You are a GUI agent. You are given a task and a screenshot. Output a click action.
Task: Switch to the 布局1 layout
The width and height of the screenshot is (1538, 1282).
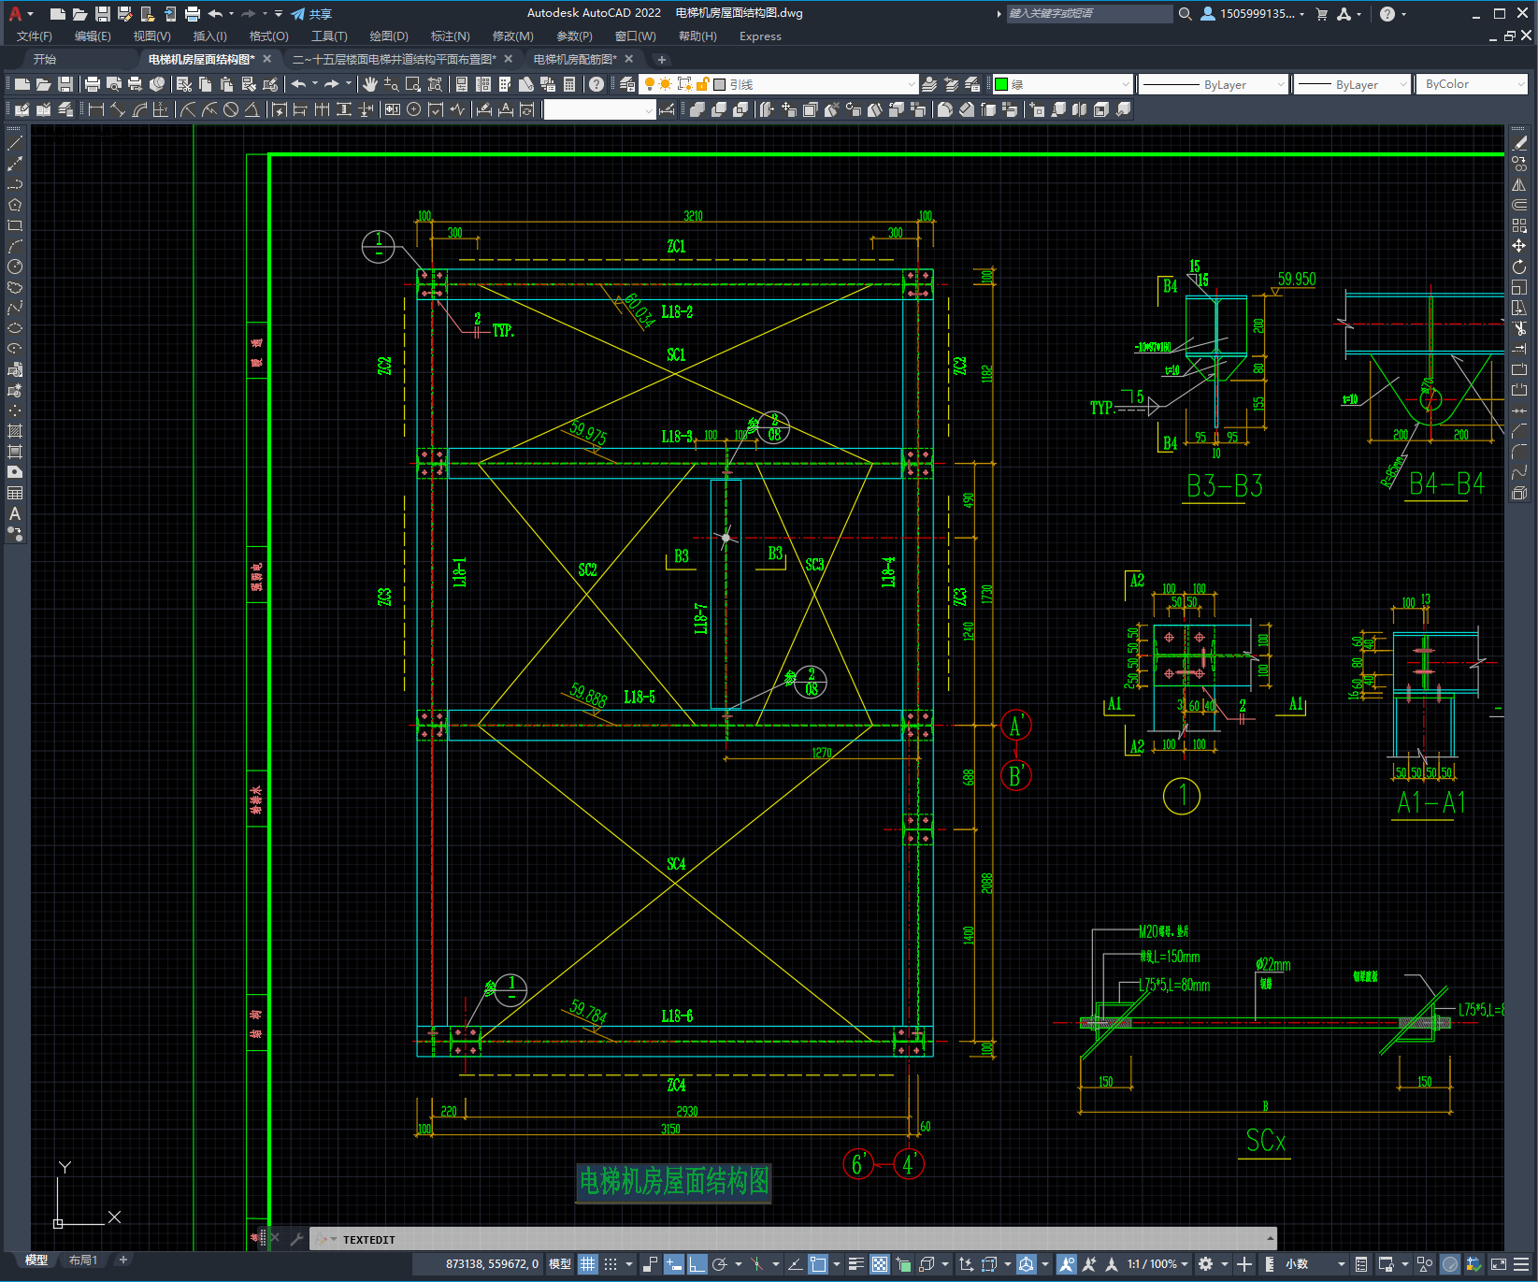[82, 1260]
